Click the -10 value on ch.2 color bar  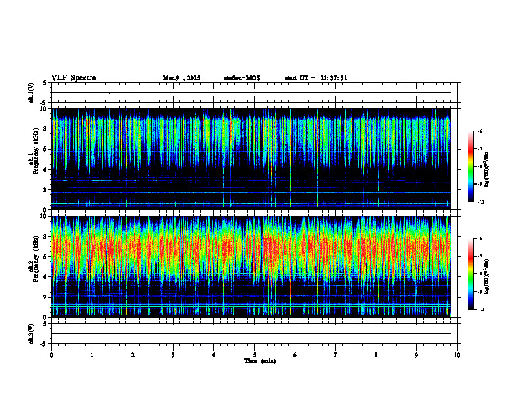[481, 310]
